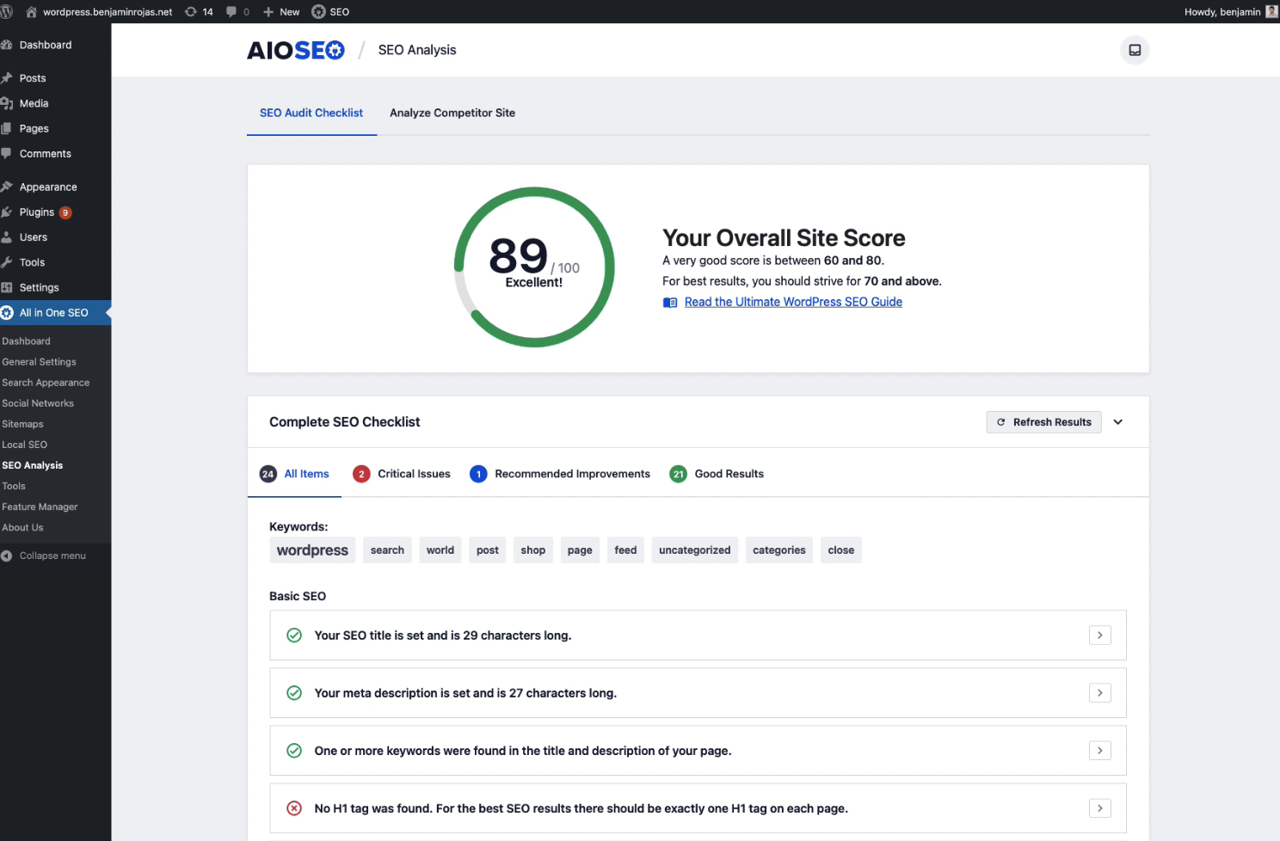Screen dimensions: 1280x841
Task: Filter by Recommended Improvements
Action: coord(560,474)
